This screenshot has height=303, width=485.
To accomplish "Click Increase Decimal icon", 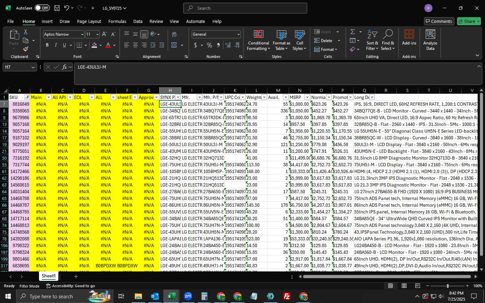I will click(x=228, y=45).
